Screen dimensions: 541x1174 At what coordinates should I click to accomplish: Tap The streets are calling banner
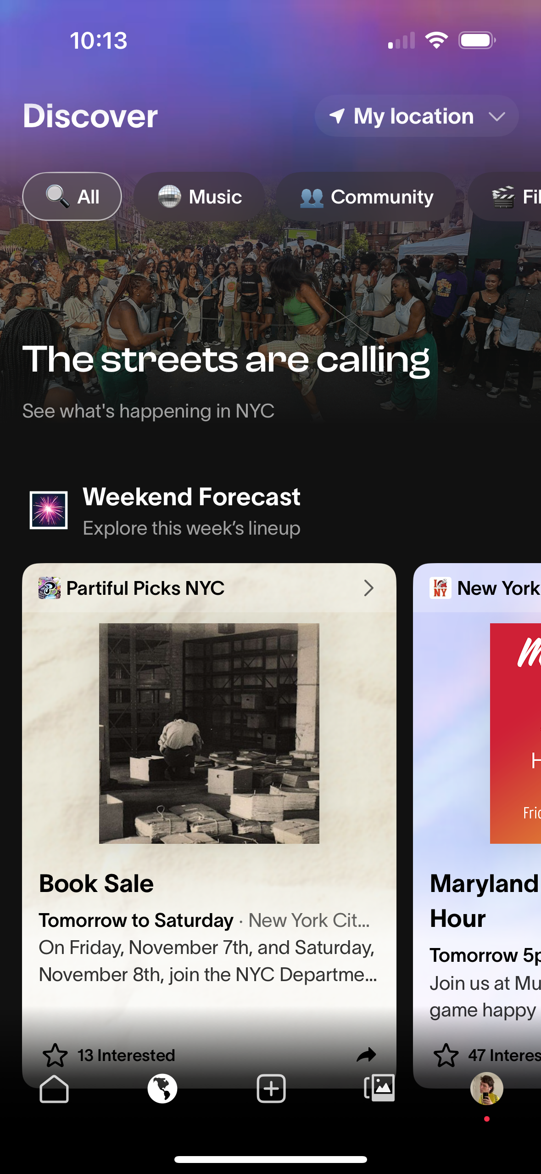pyautogui.click(x=226, y=359)
